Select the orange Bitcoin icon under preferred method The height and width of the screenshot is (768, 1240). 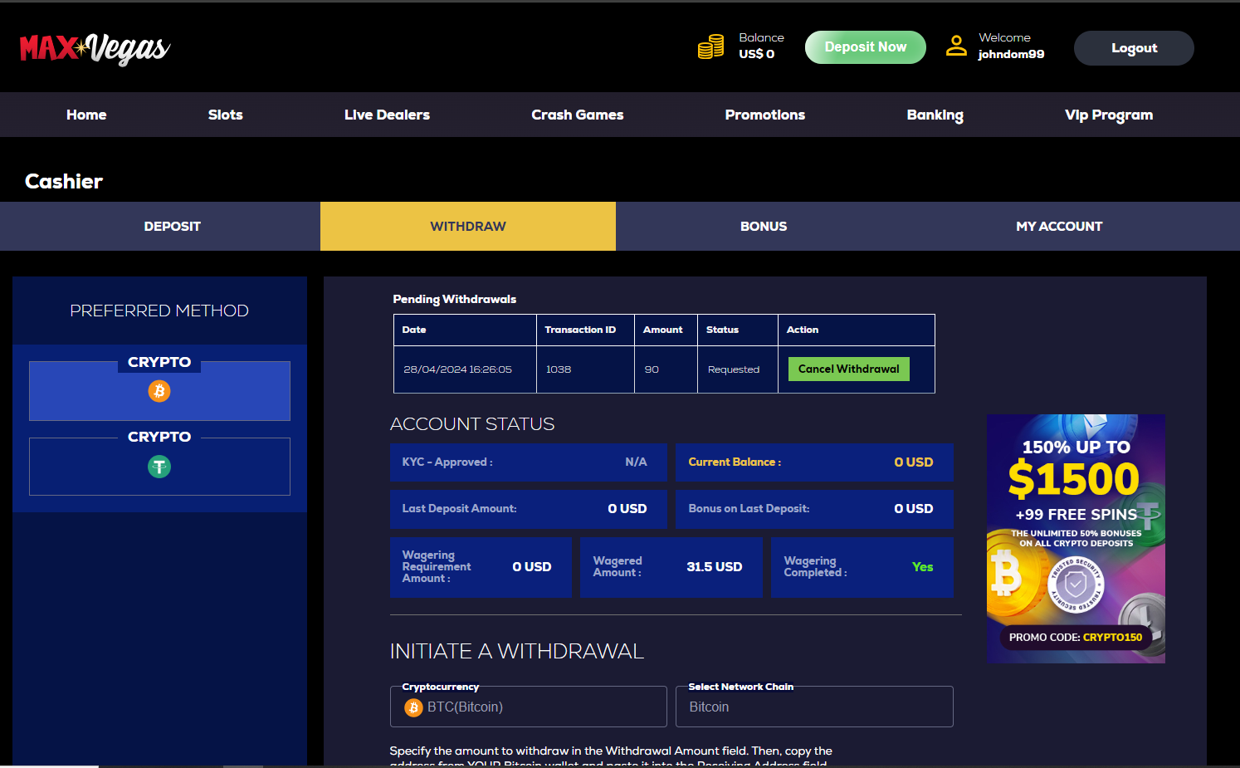159,390
